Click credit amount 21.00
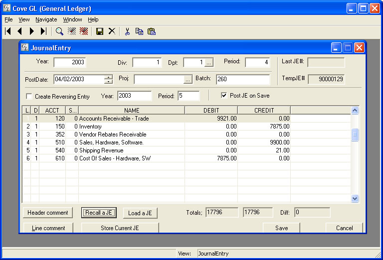This screenshot has height=260, width=383. (283, 150)
